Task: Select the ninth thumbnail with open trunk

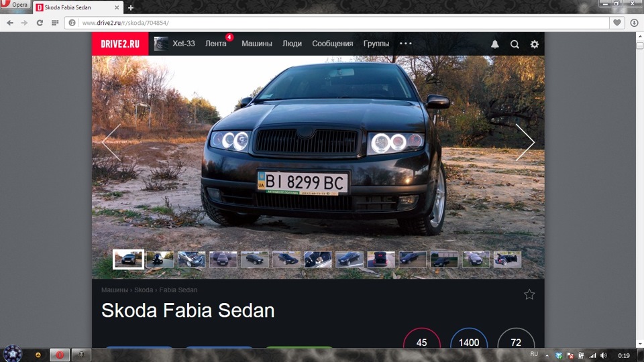Action: pyautogui.click(x=381, y=259)
